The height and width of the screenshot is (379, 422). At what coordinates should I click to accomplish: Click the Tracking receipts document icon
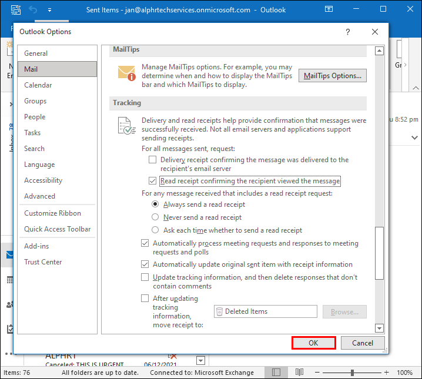pyautogui.click(x=126, y=126)
